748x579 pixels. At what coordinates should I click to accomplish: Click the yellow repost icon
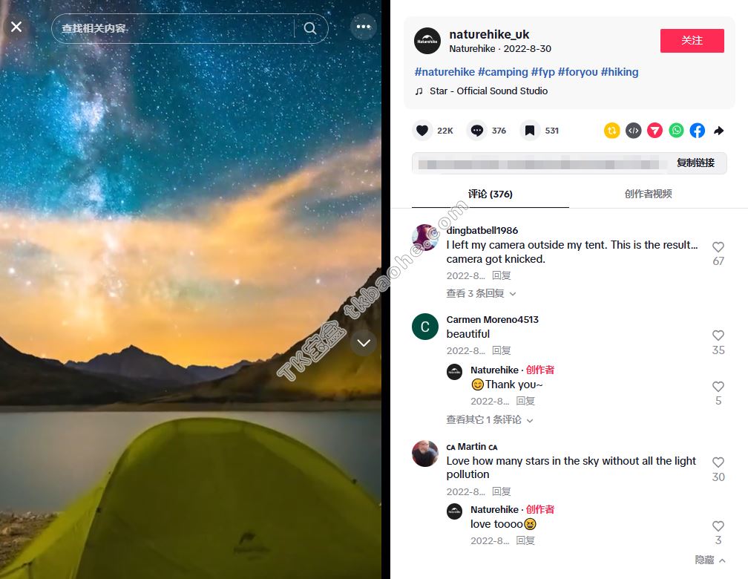[612, 131]
